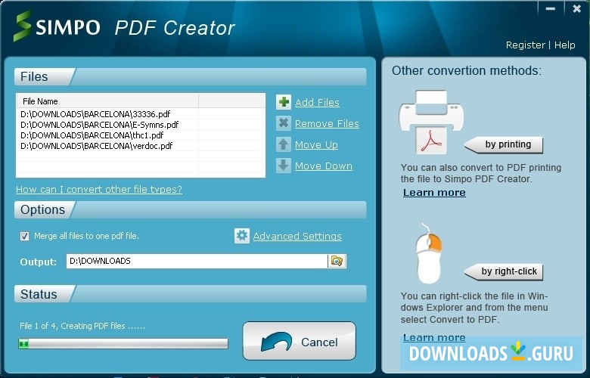Open Advanced Settings link
Screen dimensions: 590x378
pos(297,236)
